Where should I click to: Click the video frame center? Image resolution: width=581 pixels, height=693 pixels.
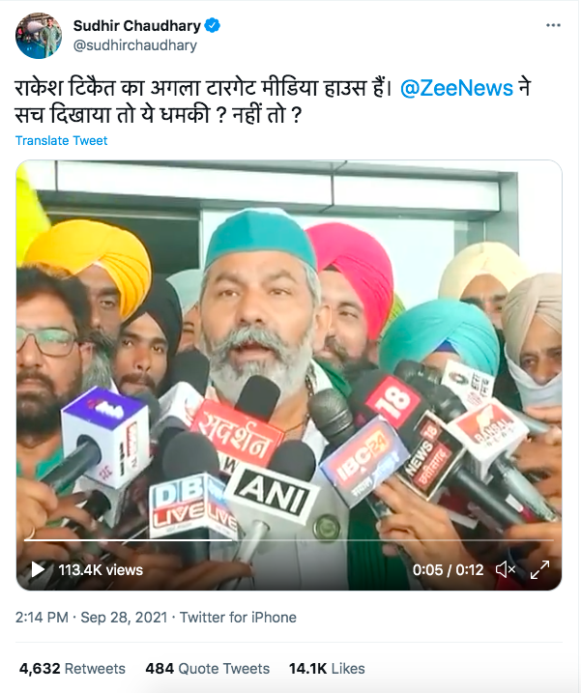[289, 375]
